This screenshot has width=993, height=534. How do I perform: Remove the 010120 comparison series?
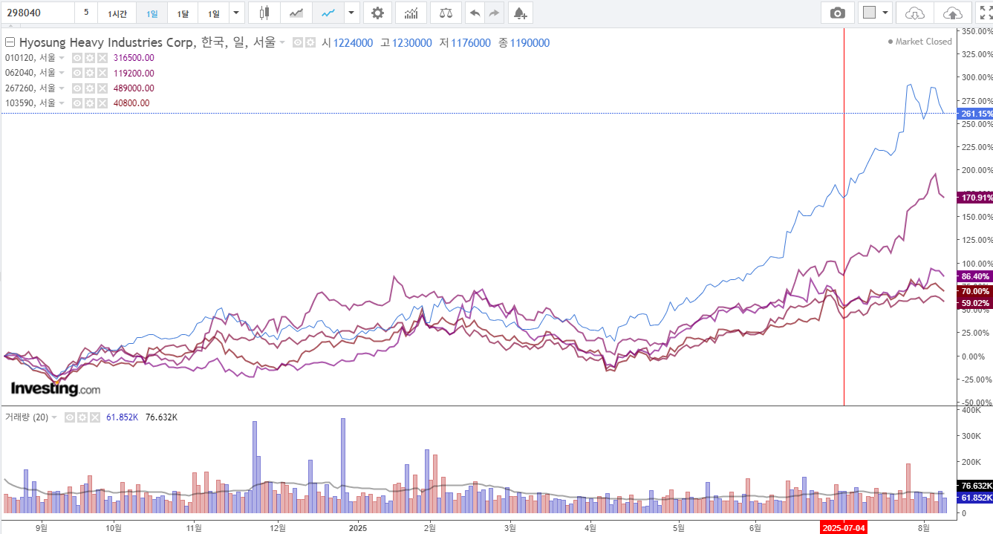101,58
